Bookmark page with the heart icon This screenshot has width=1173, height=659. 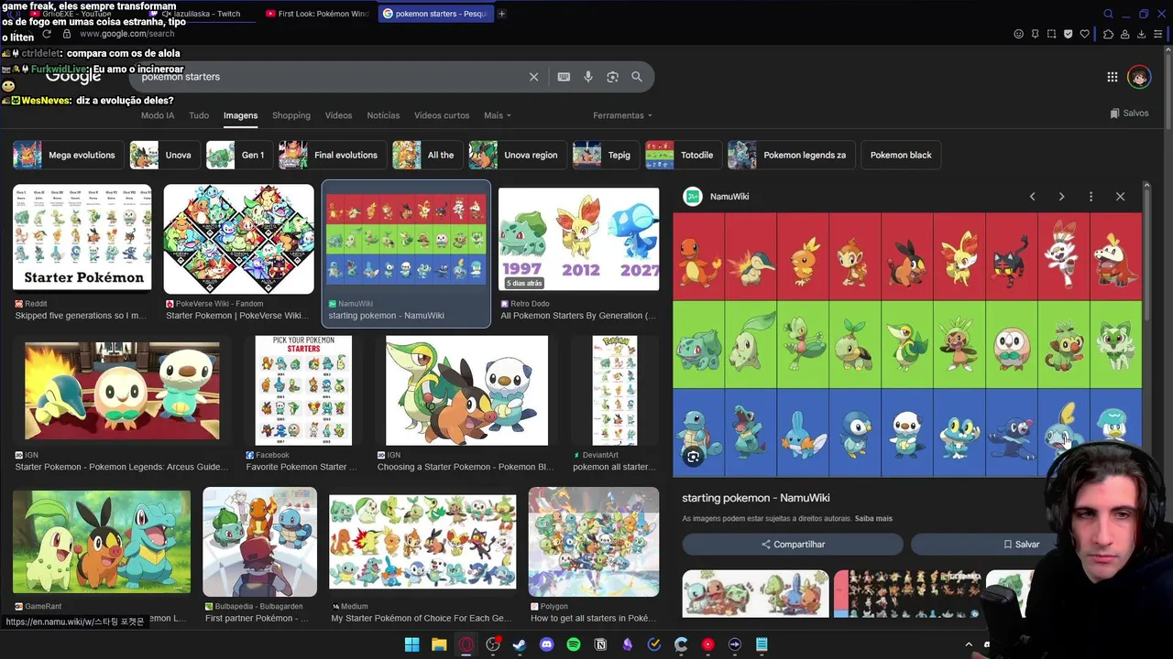[x=1085, y=34]
